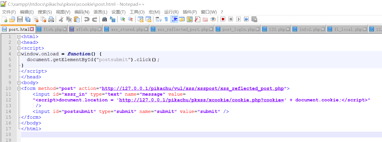The width and height of the screenshot is (382, 142).
Task: Open the 搜索(S) menu
Action: click(x=45, y=12)
